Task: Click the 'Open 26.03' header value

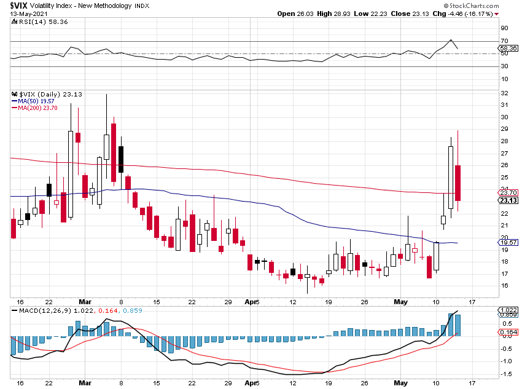Action: click(295, 14)
